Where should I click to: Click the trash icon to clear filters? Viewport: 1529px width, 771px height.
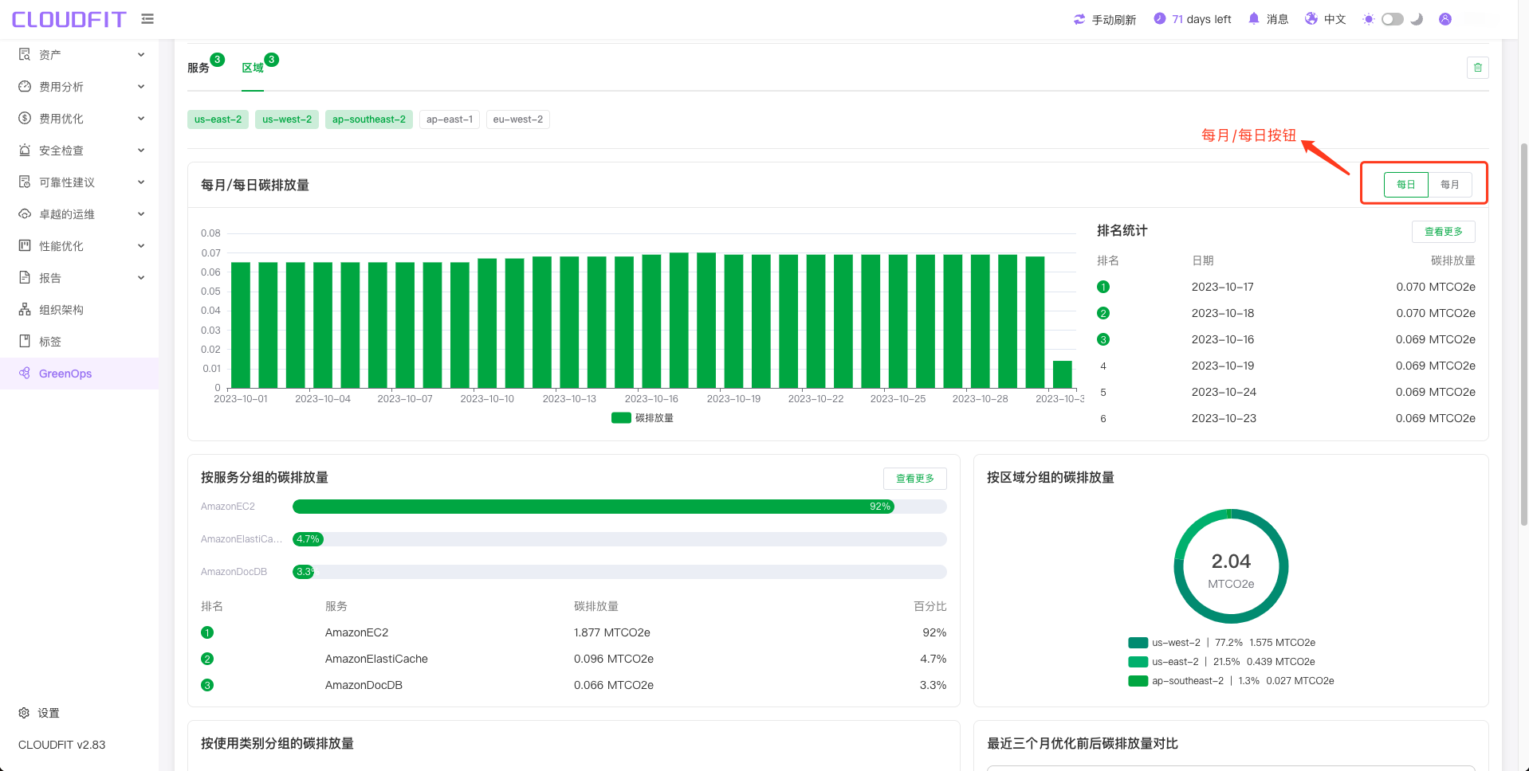point(1478,68)
